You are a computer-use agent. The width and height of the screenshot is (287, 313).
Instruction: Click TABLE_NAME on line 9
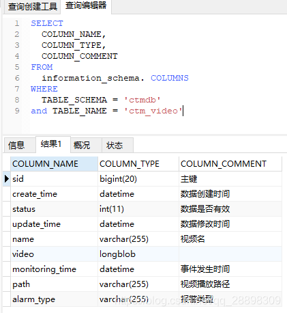(80, 111)
